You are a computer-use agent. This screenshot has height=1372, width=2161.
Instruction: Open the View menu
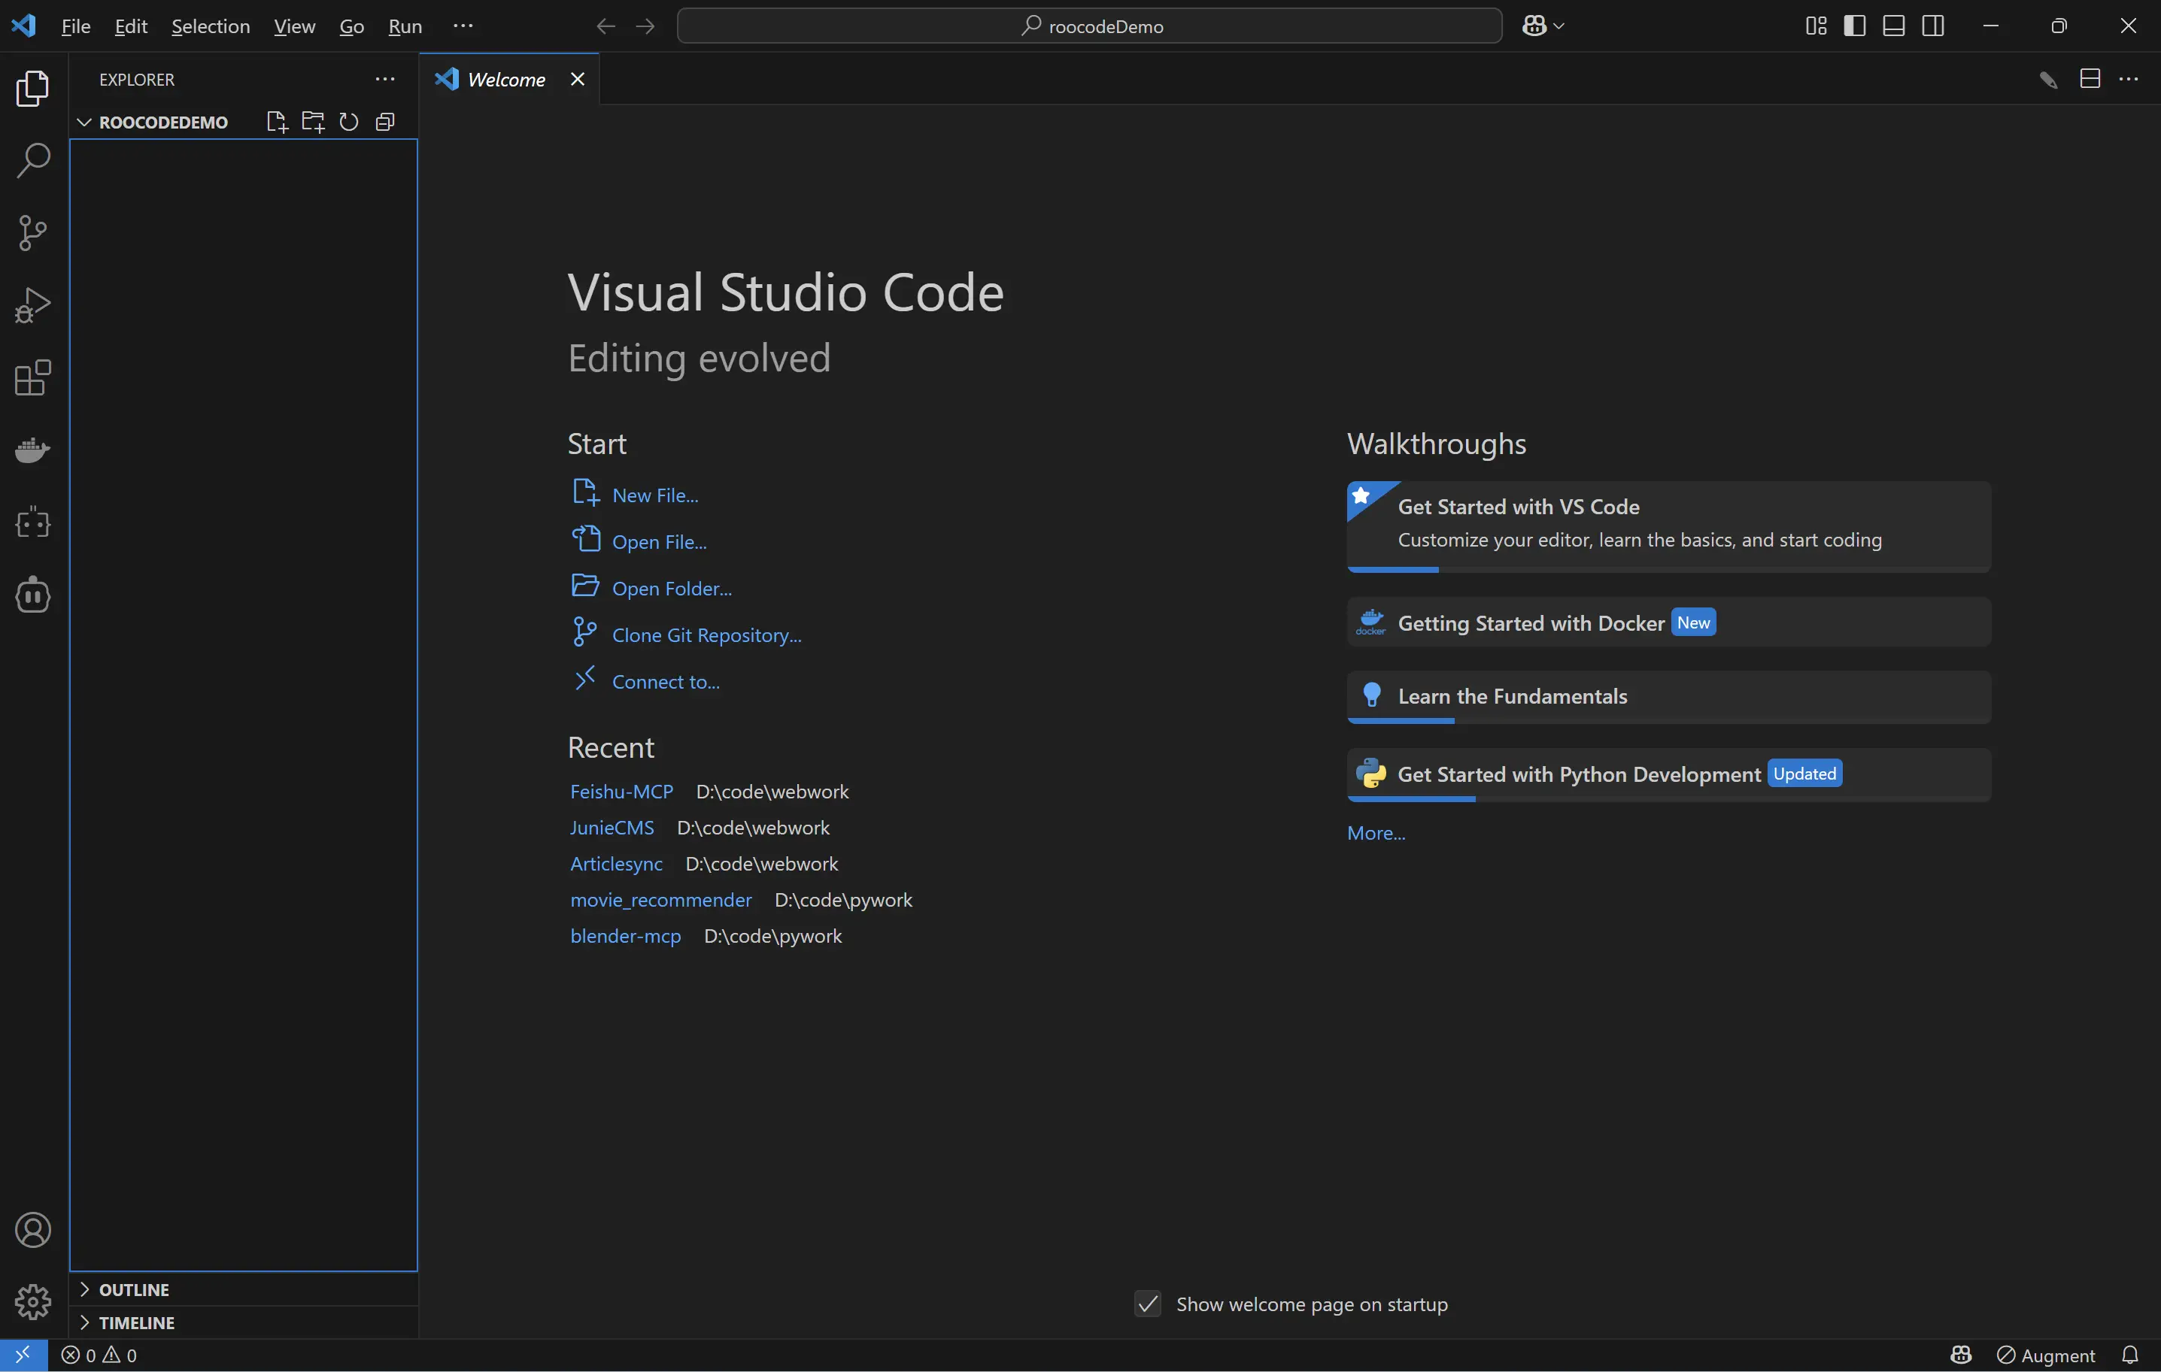coord(294,26)
